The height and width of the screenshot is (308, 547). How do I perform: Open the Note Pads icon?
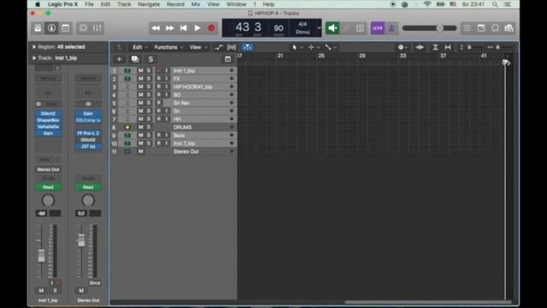coord(481,28)
